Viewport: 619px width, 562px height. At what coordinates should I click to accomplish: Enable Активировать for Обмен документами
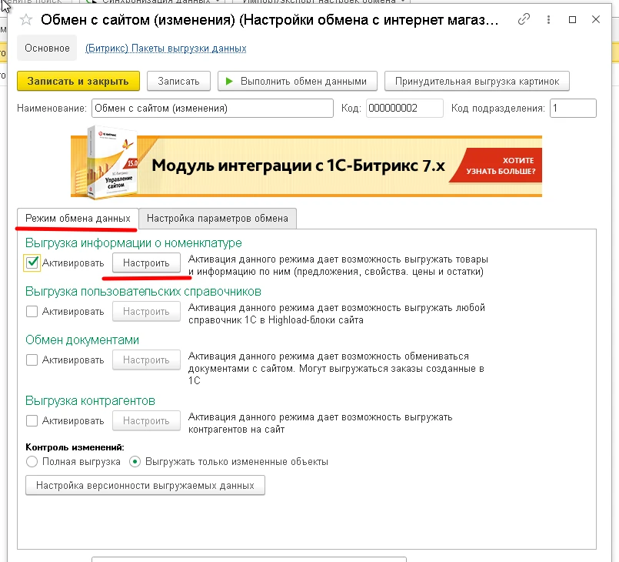tap(32, 360)
